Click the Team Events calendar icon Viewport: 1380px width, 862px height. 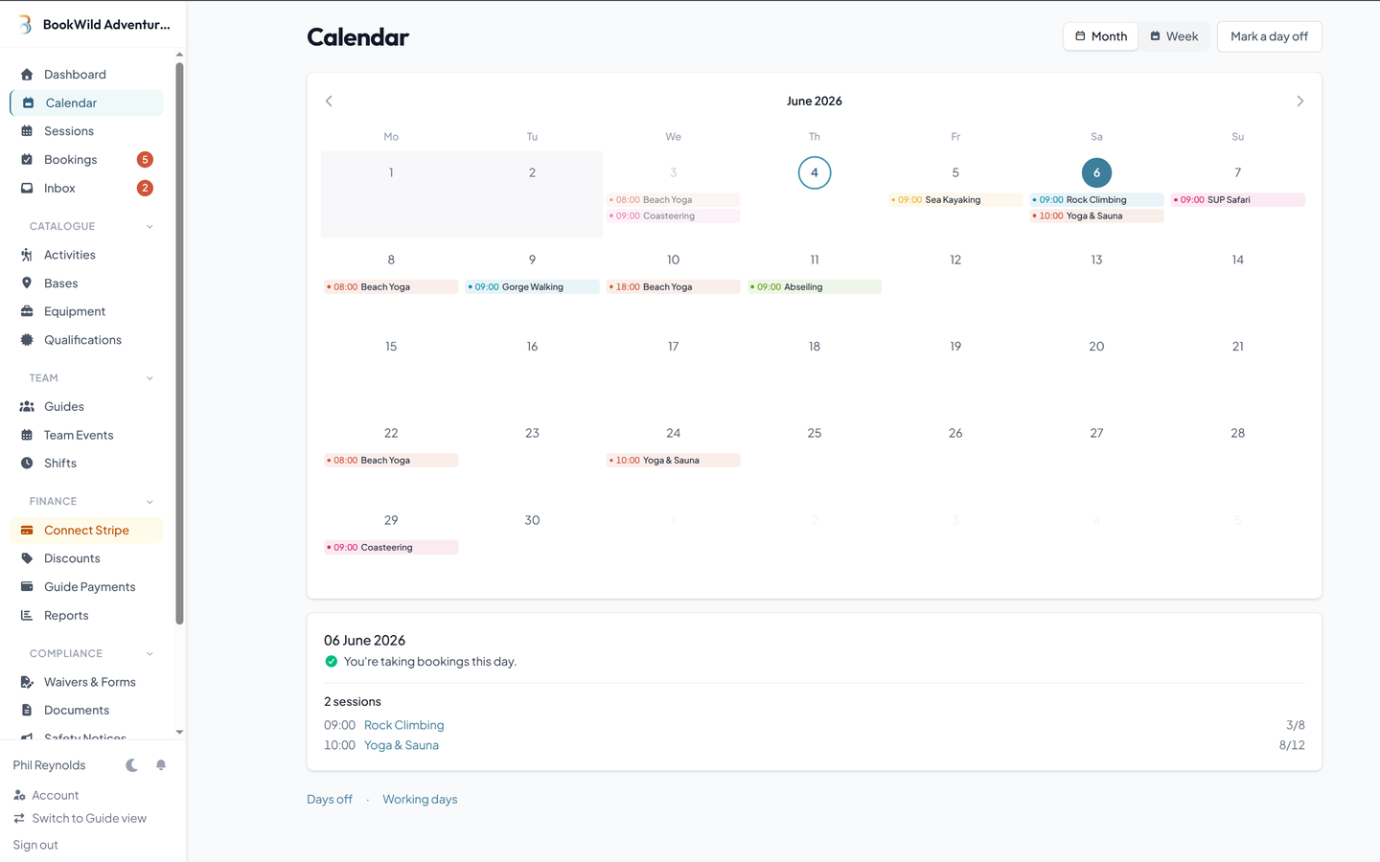(27, 435)
